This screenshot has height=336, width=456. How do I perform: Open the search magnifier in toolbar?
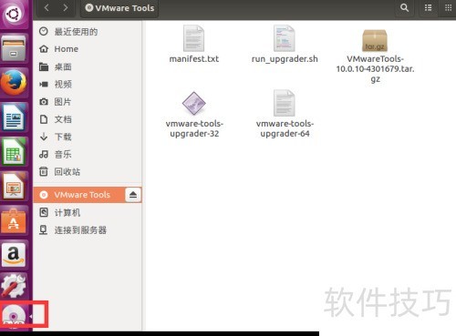click(404, 7)
